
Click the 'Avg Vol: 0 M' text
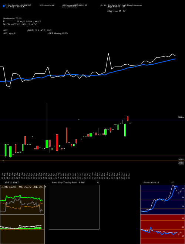(116, 7)
